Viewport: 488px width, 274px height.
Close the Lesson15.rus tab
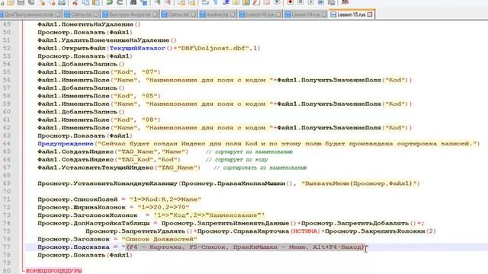point(370,14)
